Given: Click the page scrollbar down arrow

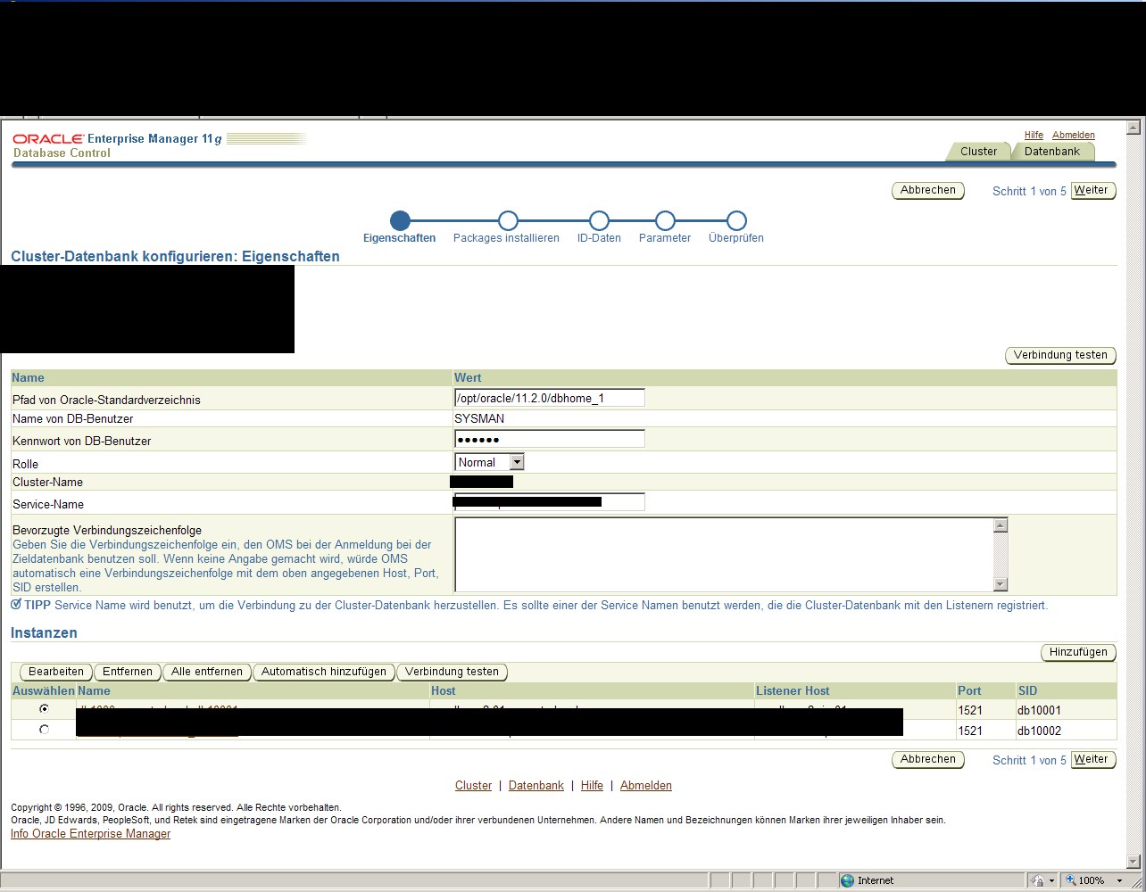Looking at the screenshot, I should click(x=1134, y=861).
